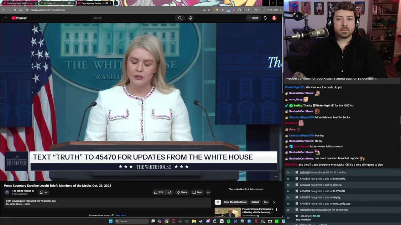Like the video with 2.2K likes
This screenshot has height=225, width=401.
pyautogui.click(x=159, y=192)
